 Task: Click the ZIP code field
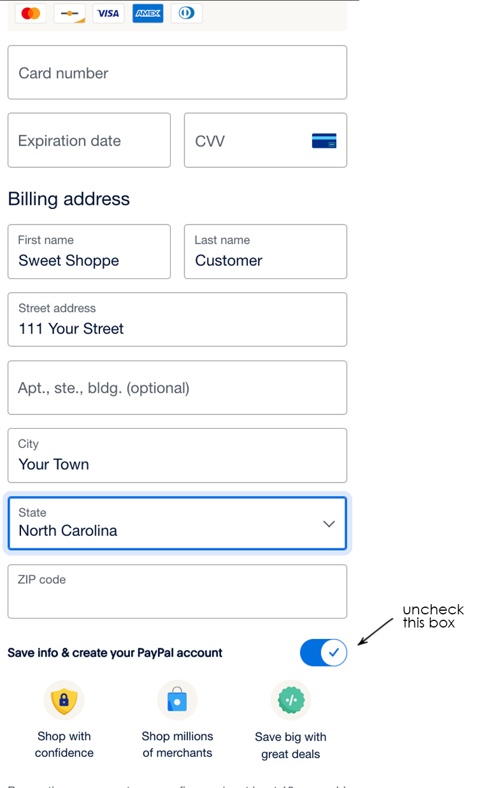pyautogui.click(x=177, y=592)
